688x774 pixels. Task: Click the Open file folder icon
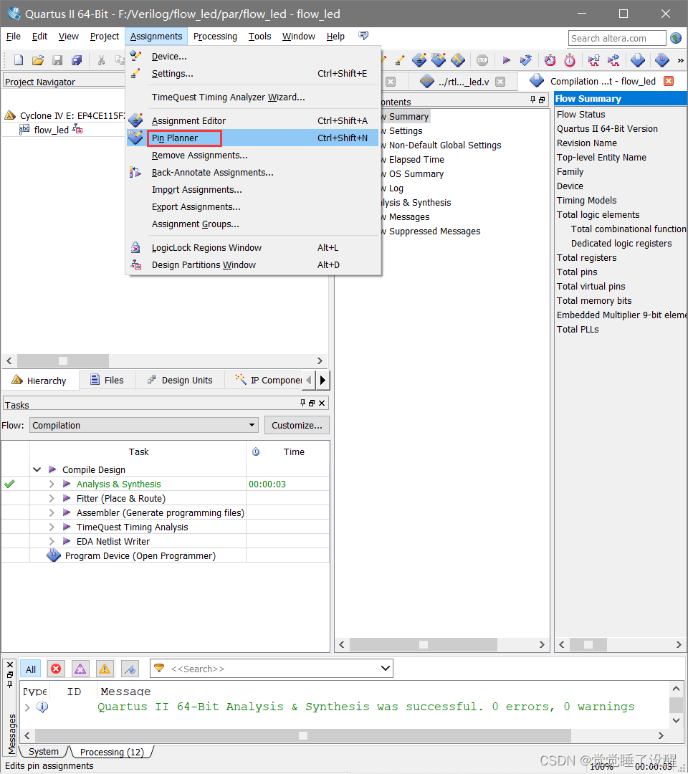[x=38, y=60]
